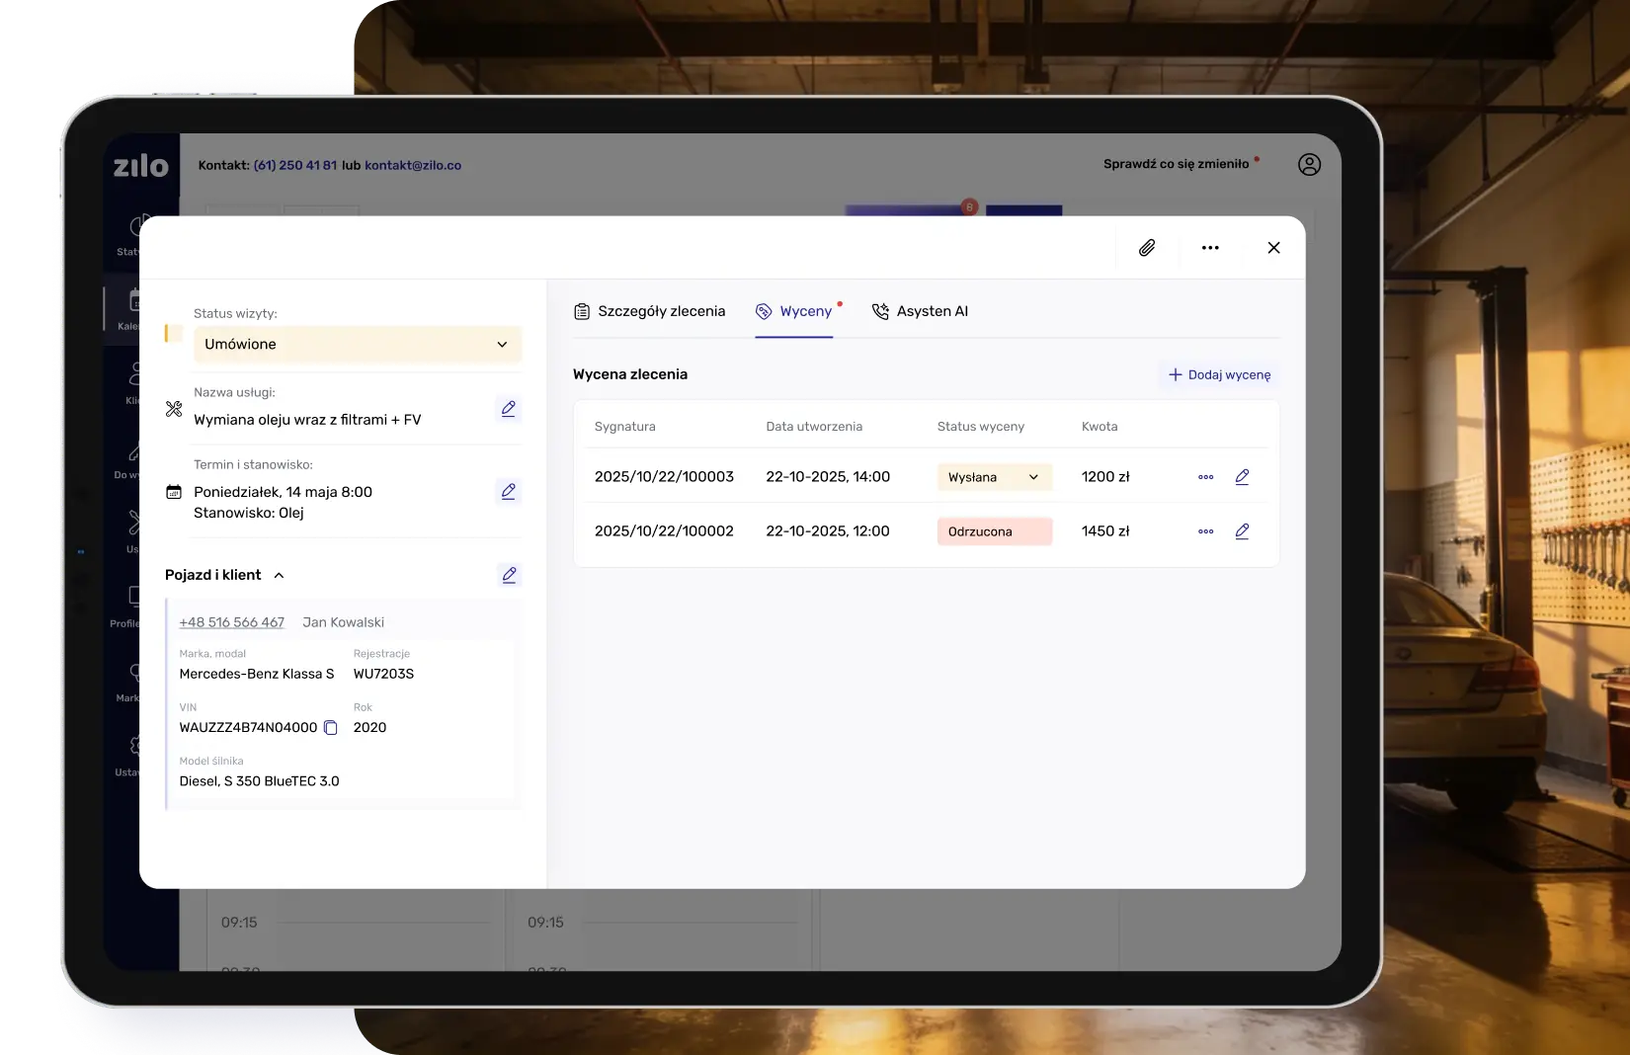The height and width of the screenshot is (1055, 1630).
Task: Click the Kwota column header
Action: coord(1100,427)
